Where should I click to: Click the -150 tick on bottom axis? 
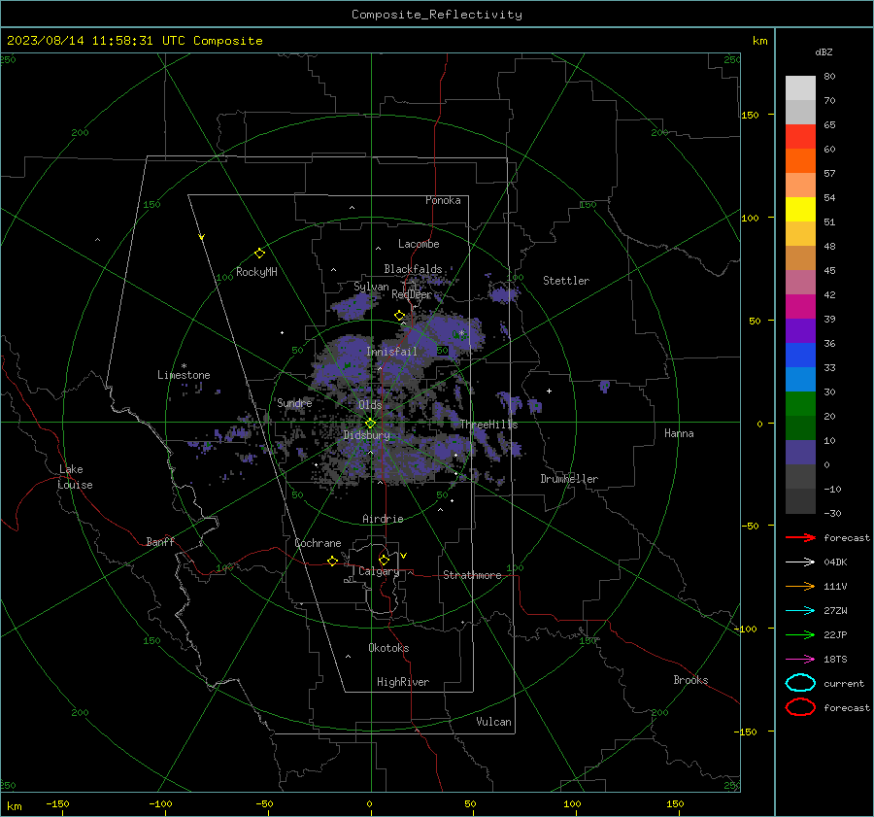point(57,803)
